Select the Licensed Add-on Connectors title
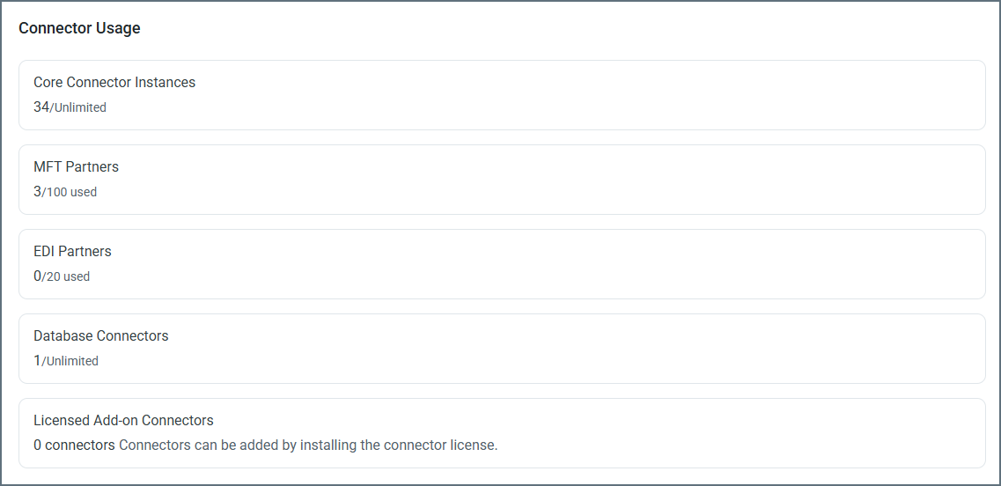This screenshot has width=1001, height=486. (123, 420)
